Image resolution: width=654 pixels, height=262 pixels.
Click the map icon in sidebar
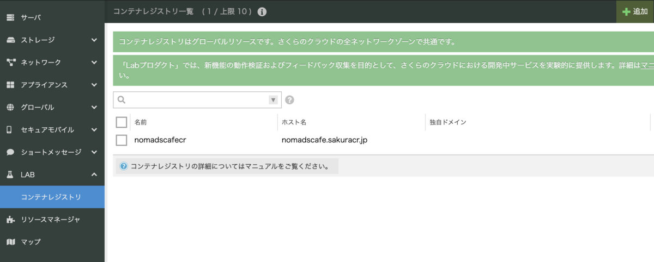coord(10,242)
